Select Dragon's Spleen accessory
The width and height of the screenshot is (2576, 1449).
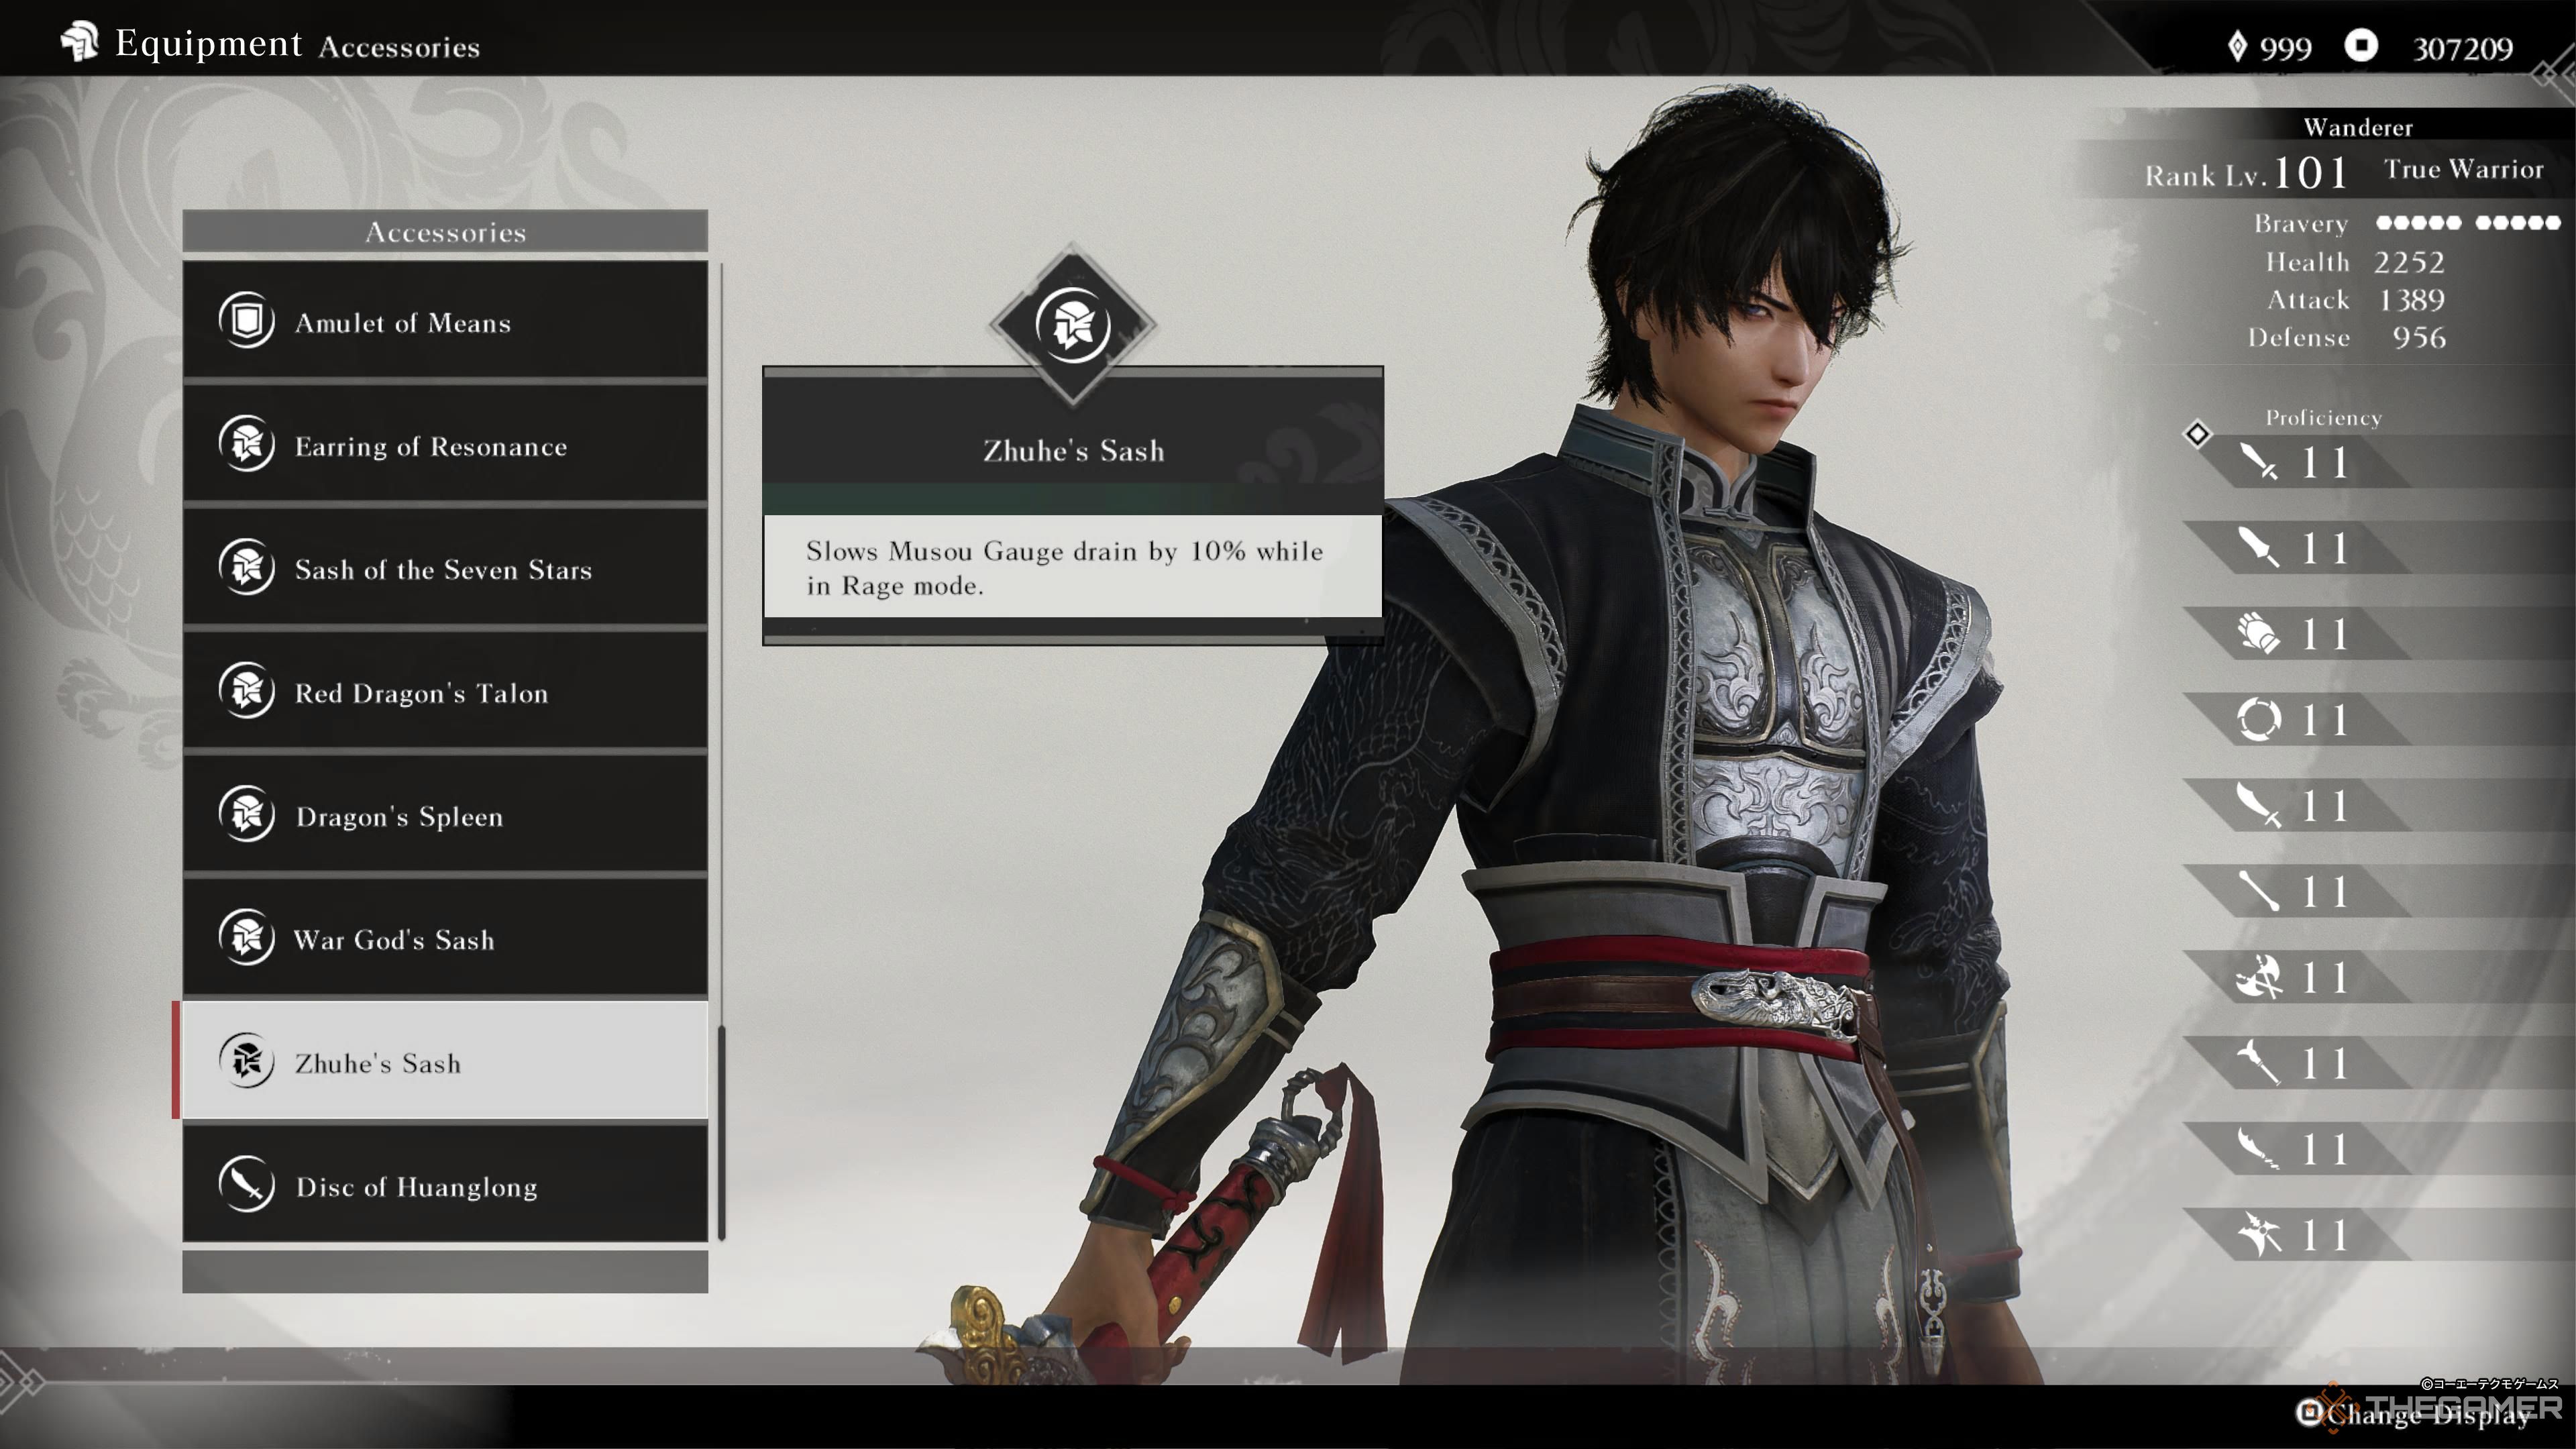click(447, 816)
